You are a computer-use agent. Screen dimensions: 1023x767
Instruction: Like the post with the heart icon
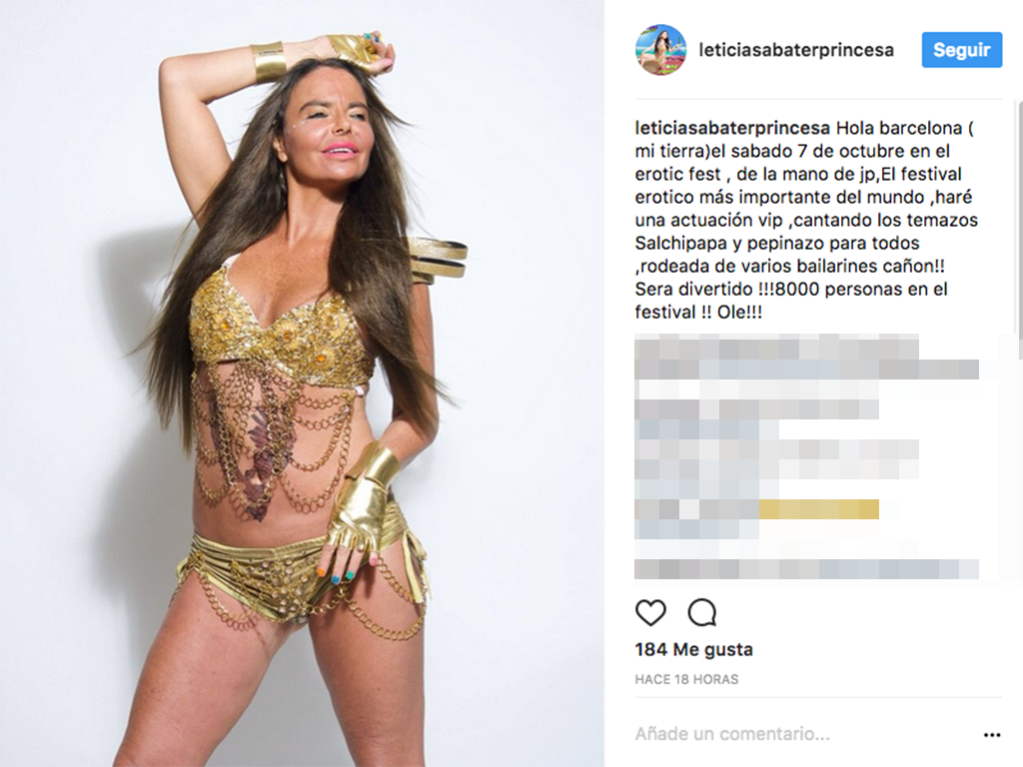(650, 612)
